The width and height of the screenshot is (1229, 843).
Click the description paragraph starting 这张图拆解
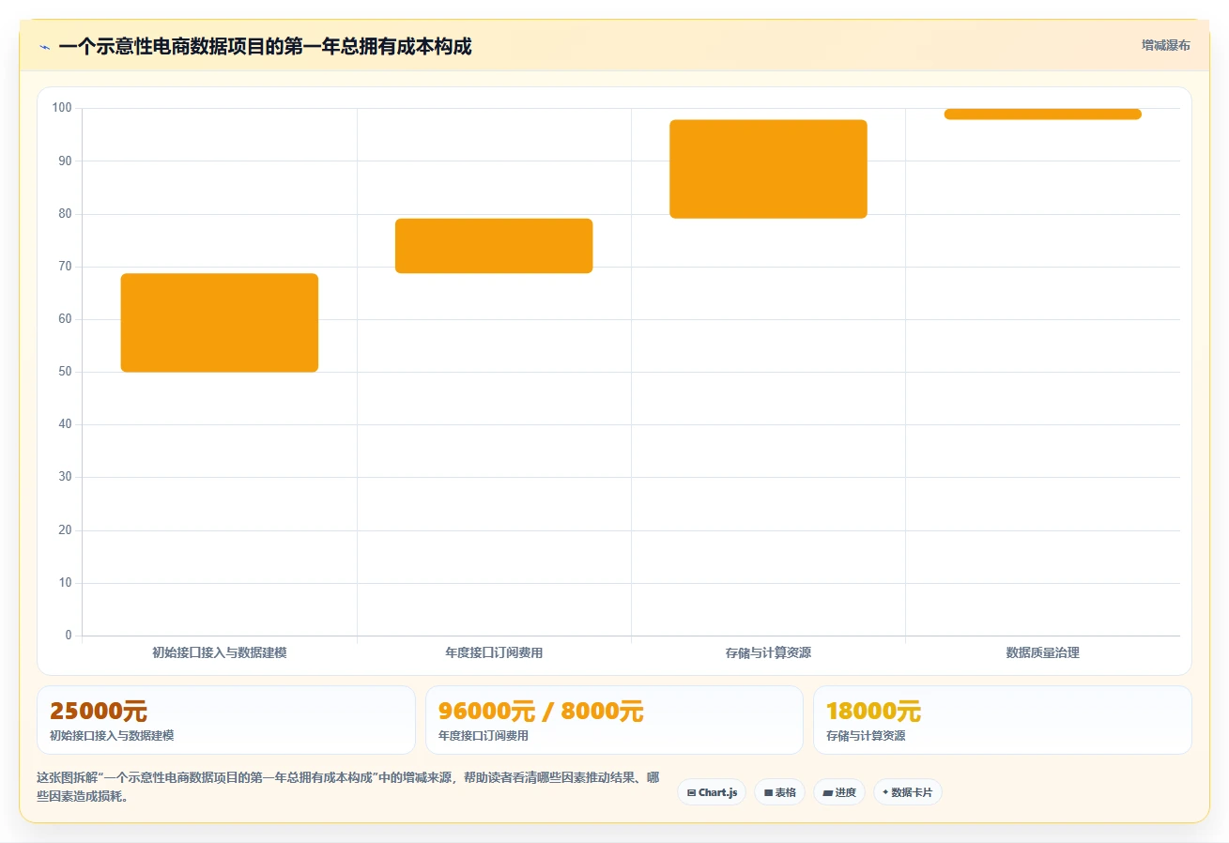(347, 787)
